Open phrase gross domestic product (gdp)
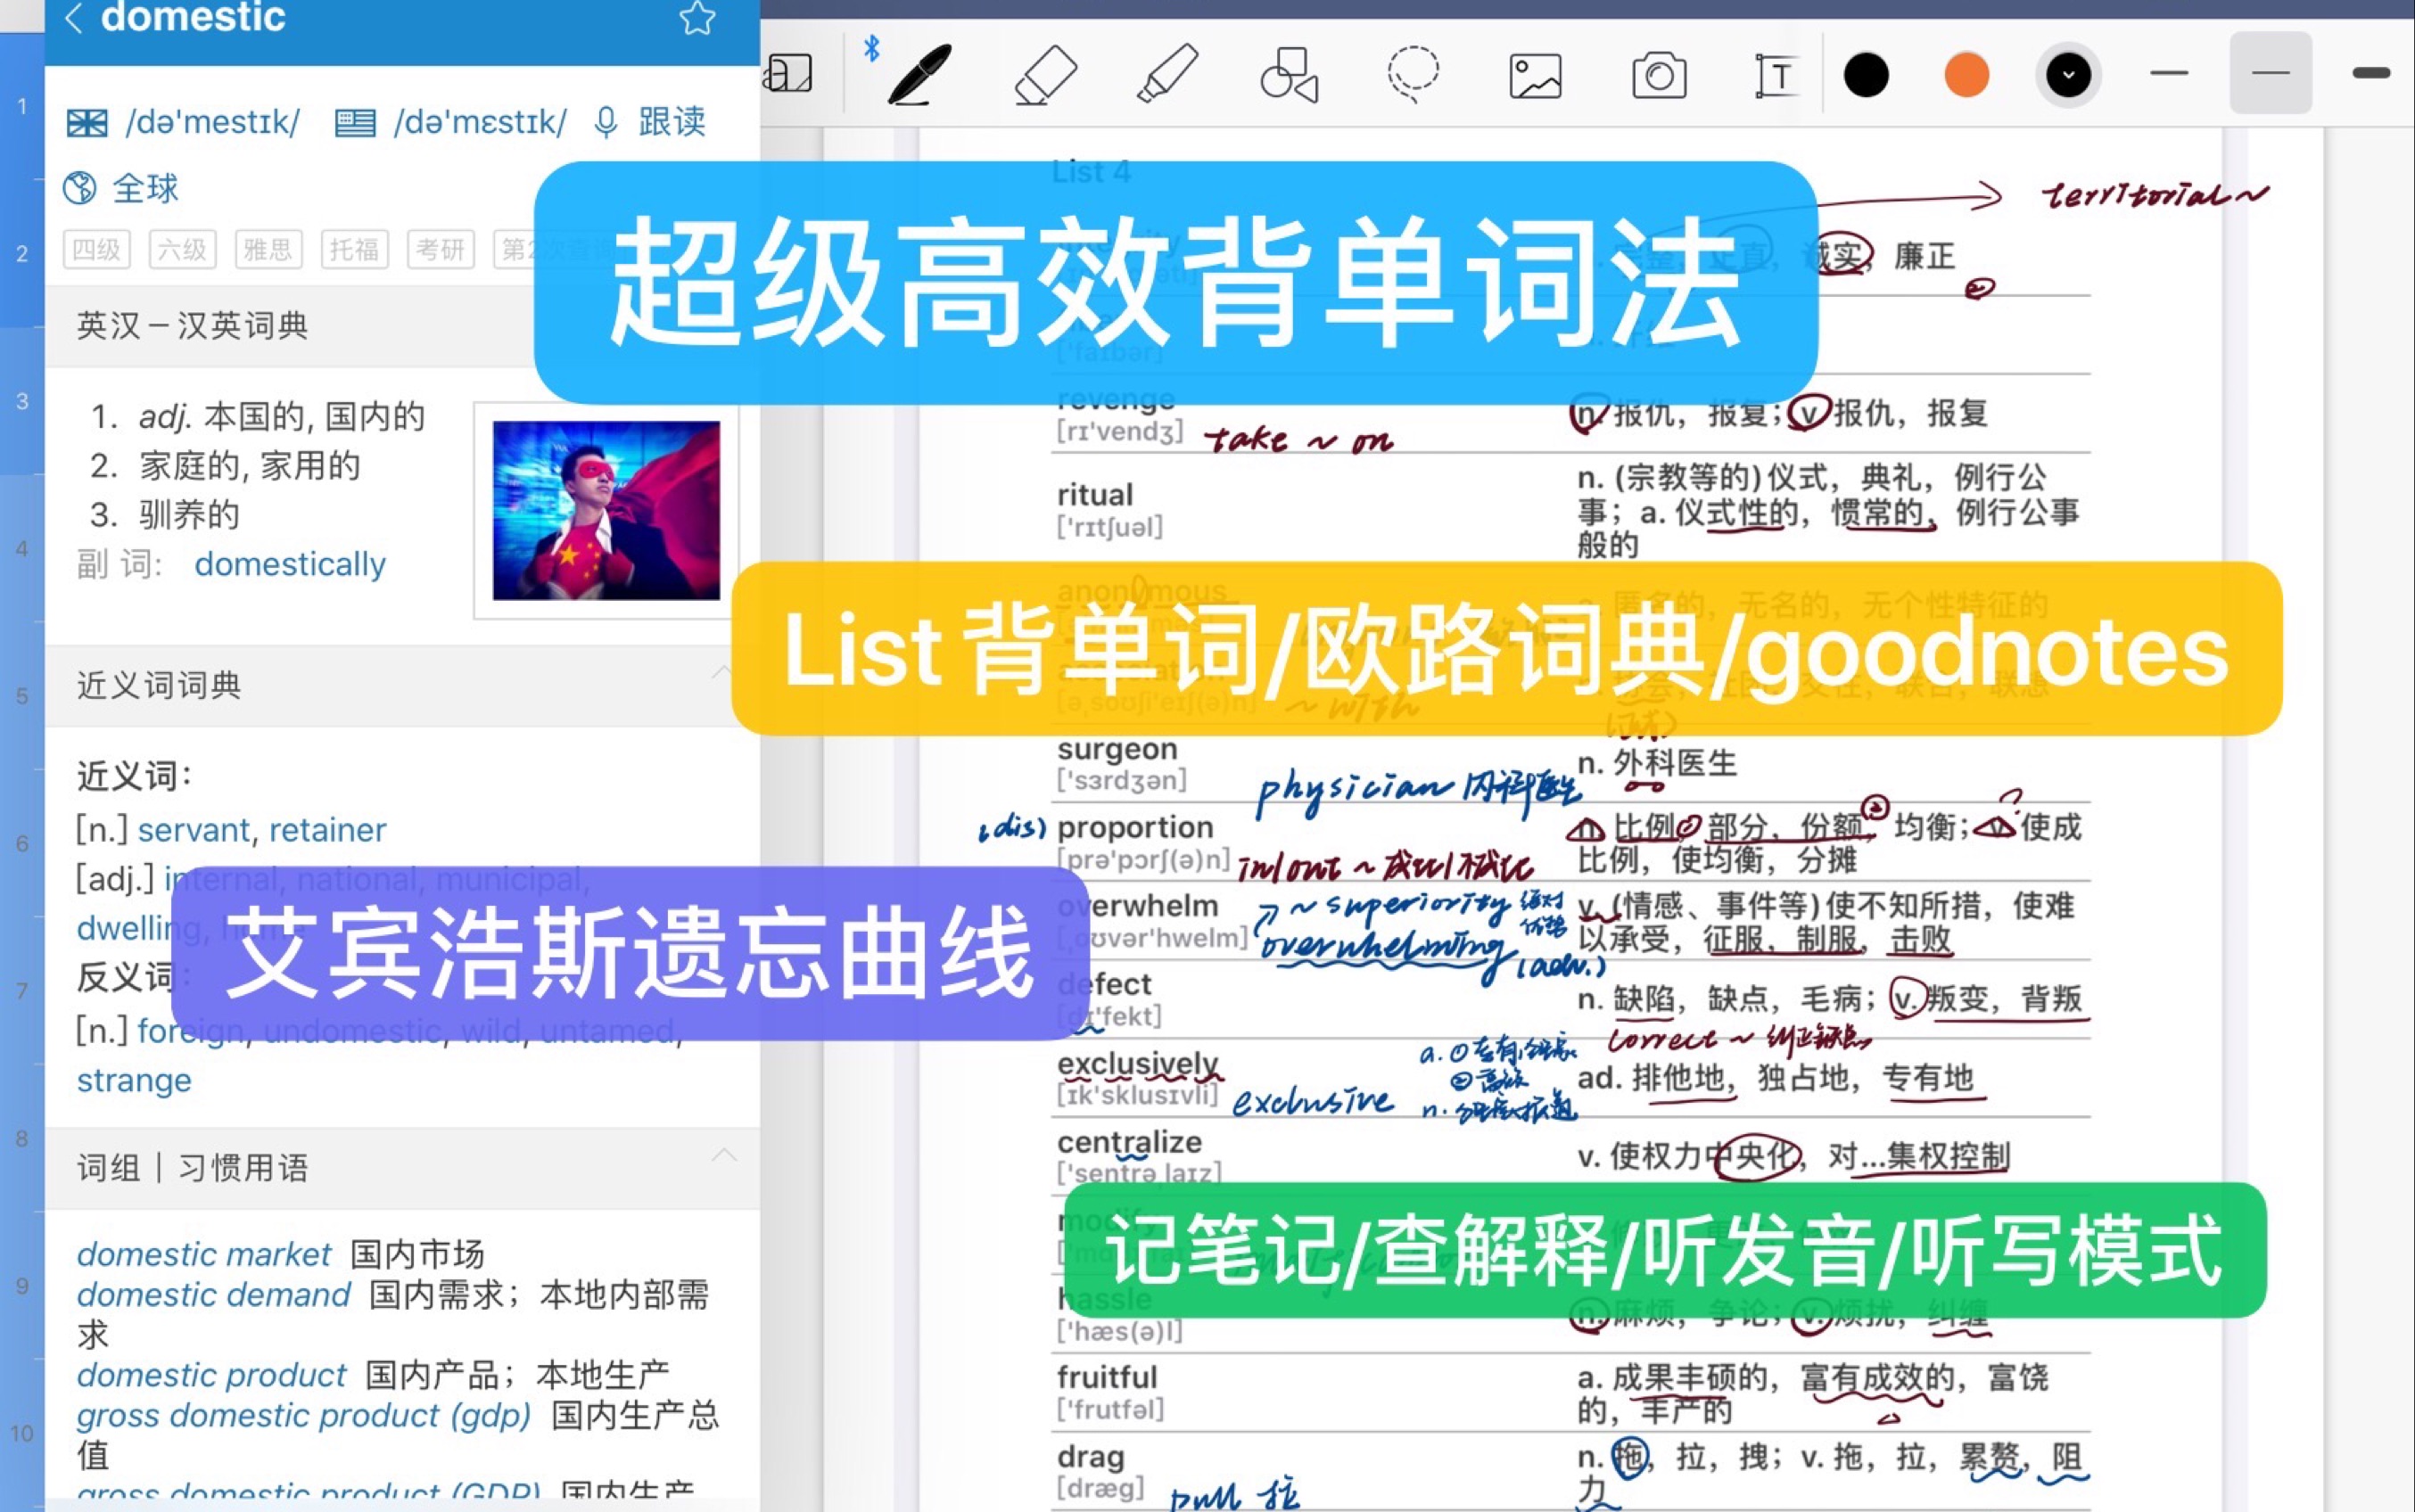 [304, 1416]
